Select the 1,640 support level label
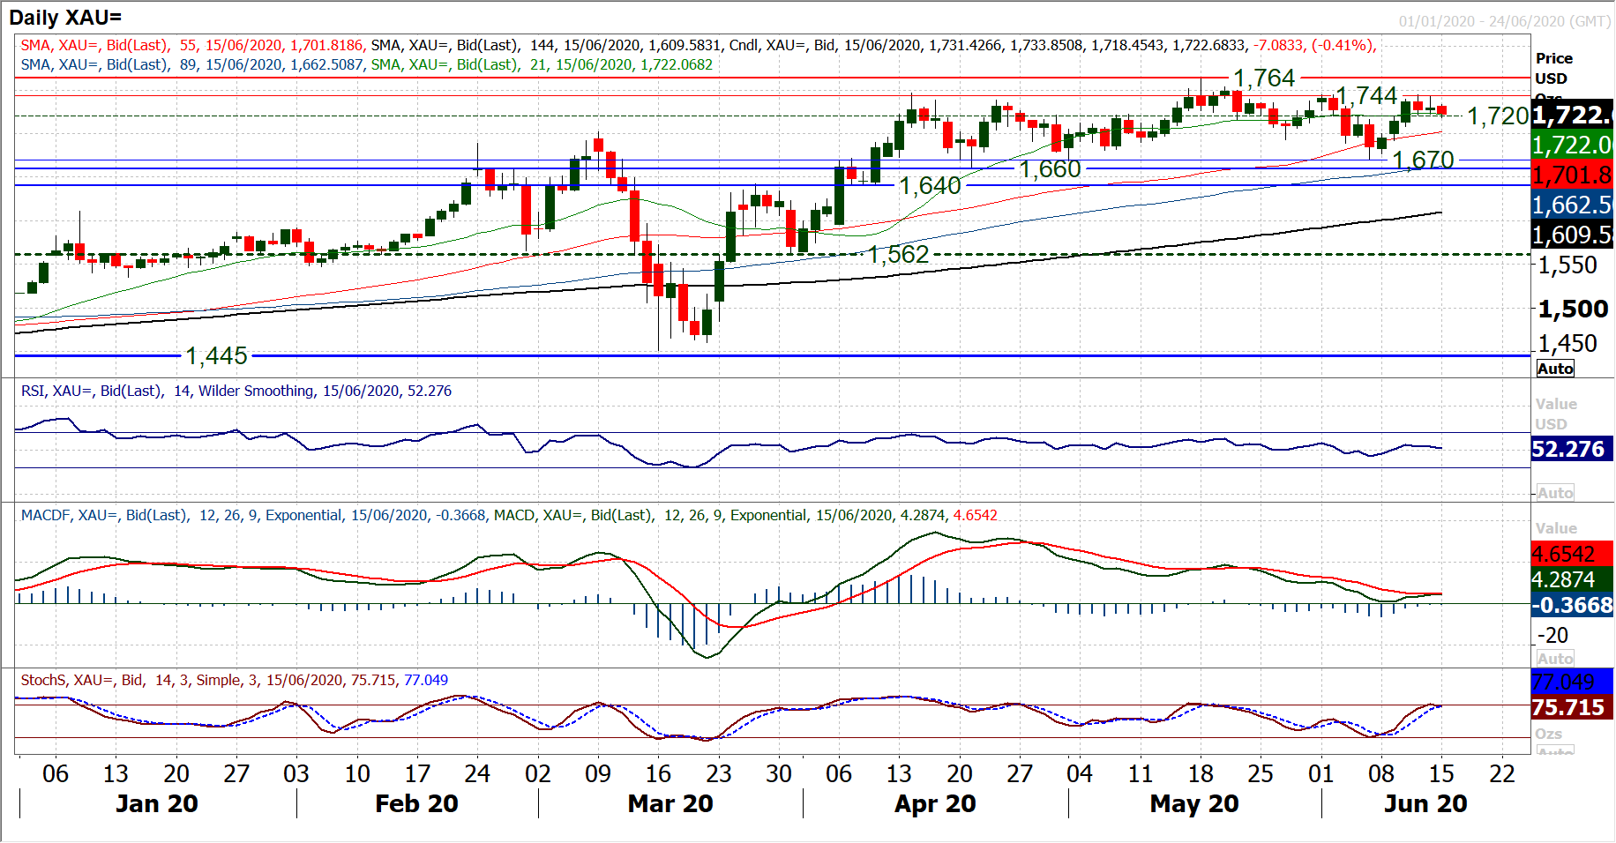Screen dimensions: 1616x843 click(x=930, y=186)
